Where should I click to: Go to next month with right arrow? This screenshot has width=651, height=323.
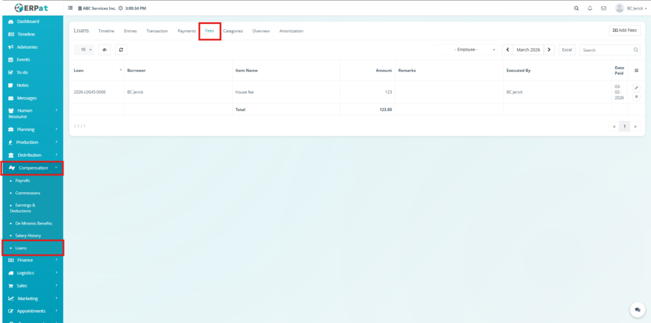point(549,49)
